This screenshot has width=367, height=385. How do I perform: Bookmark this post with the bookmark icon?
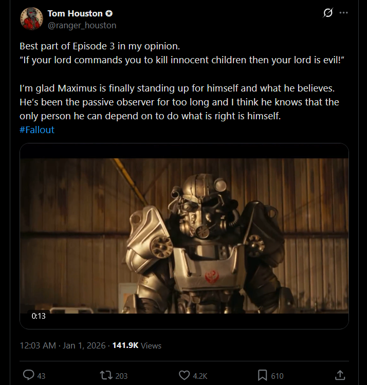[x=262, y=376]
